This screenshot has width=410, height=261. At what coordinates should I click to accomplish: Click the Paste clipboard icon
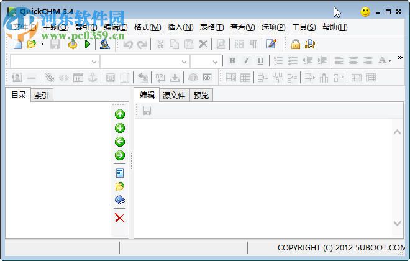pyautogui.click(x=188, y=44)
